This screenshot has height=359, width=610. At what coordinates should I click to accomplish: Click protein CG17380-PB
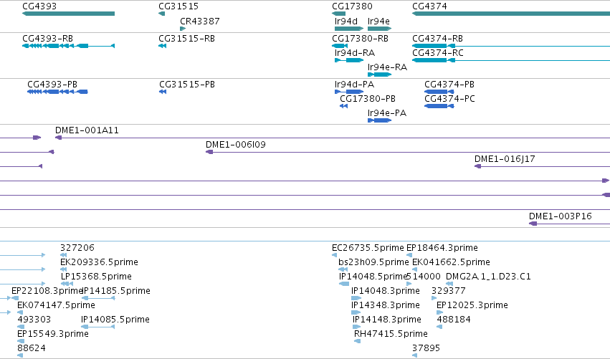368,99
